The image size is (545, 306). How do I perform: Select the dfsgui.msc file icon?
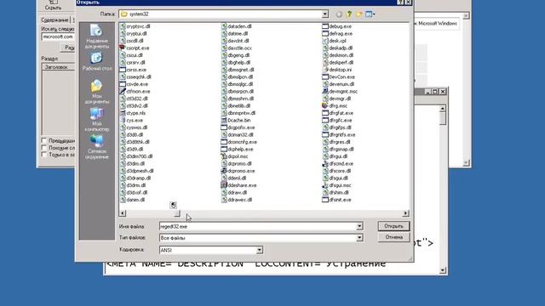325,185
